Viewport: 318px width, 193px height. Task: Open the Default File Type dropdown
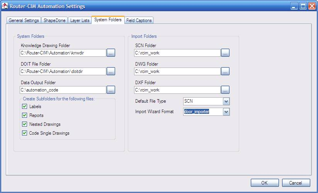pyautogui.click(x=226, y=101)
